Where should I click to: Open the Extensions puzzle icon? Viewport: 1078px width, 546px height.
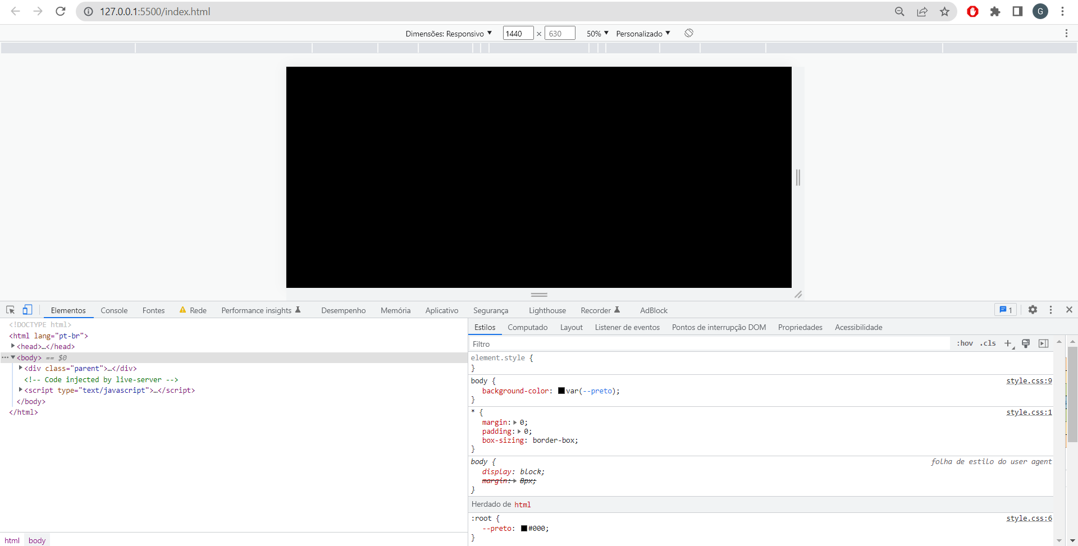point(995,11)
